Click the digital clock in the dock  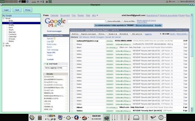tap(96, 117)
